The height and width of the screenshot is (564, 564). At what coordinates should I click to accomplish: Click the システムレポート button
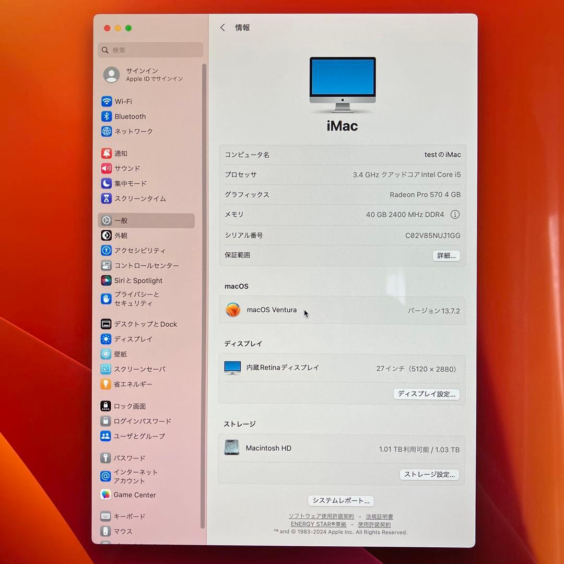tap(340, 500)
